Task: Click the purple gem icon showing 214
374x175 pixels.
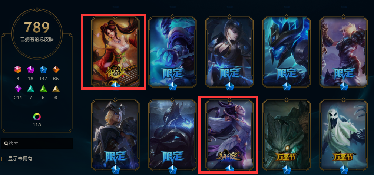Action: (18, 88)
